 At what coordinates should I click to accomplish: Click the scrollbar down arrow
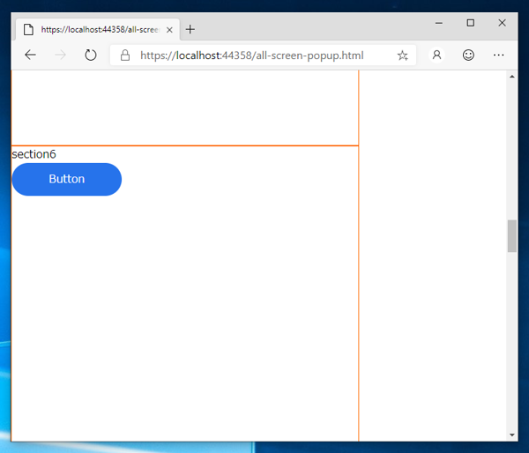pyautogui.click(x=512, y=435)
